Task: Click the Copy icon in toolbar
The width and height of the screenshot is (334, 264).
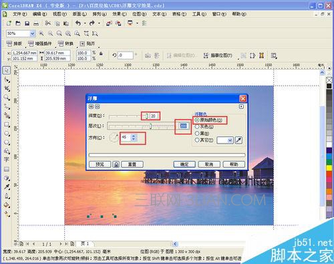Action: tap(57, 23)
